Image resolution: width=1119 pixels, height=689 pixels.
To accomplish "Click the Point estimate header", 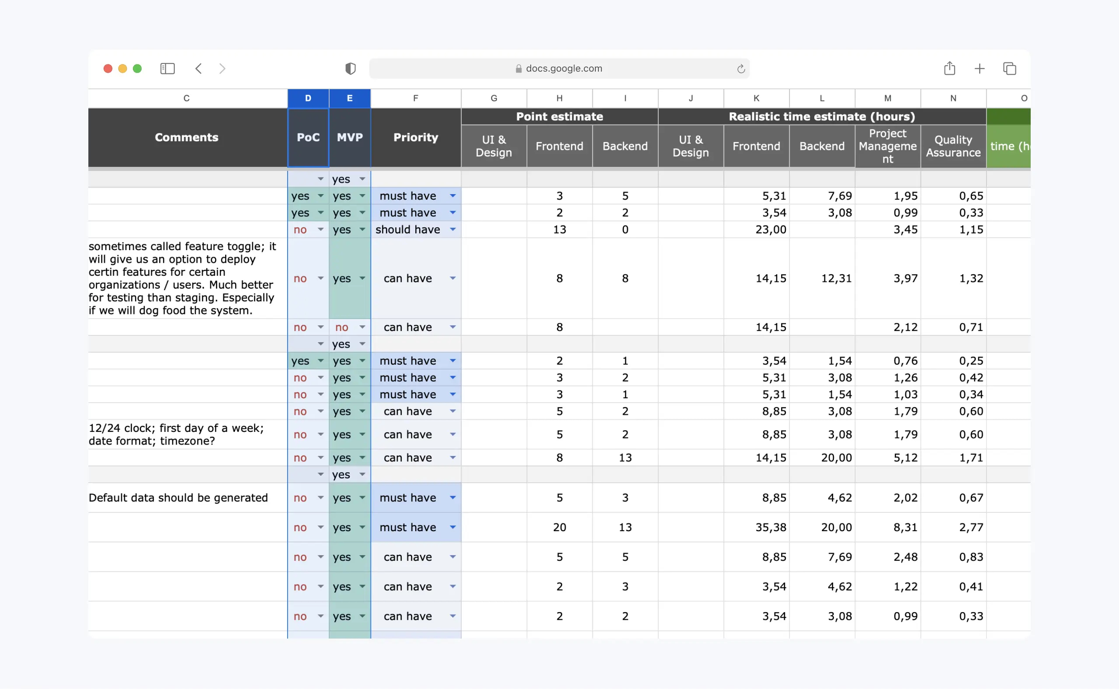I will tap(559, 117).
